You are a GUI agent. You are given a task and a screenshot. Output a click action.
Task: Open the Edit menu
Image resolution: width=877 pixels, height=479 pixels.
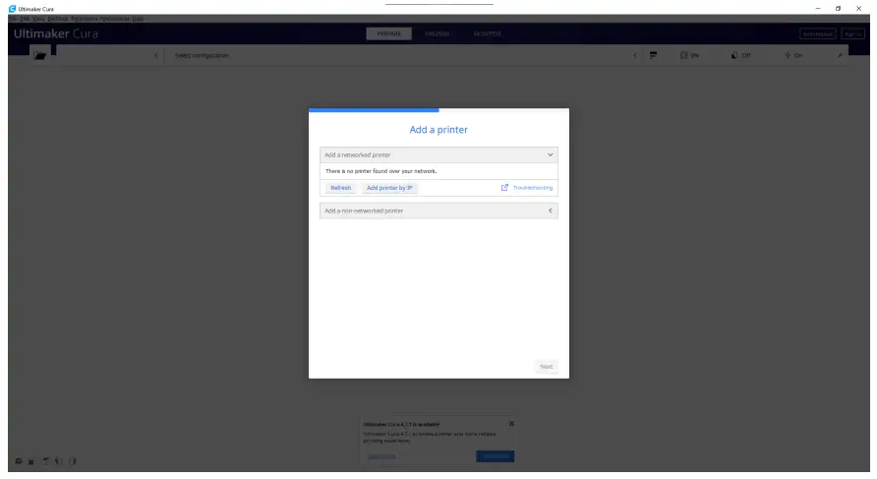(25, 19)
